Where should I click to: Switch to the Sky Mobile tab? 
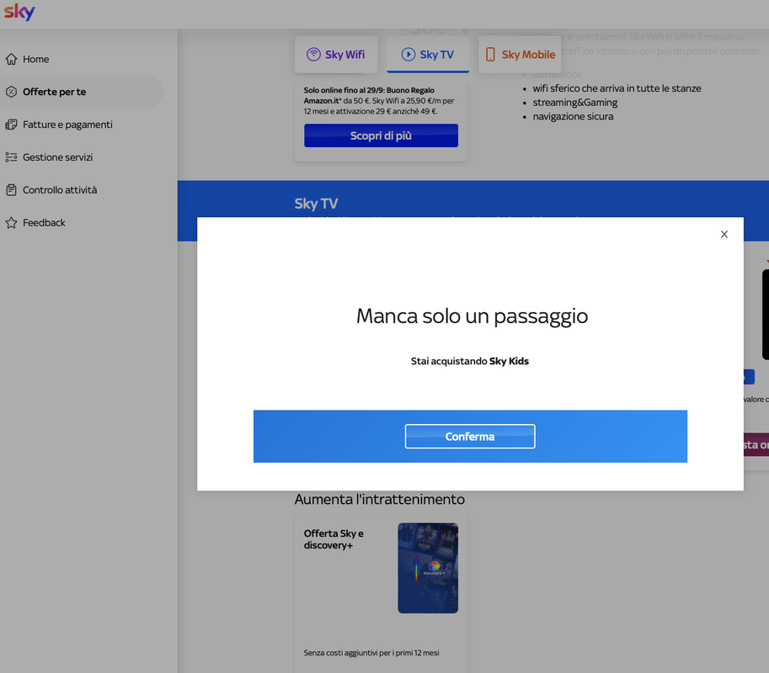click(x=520, y=55)
